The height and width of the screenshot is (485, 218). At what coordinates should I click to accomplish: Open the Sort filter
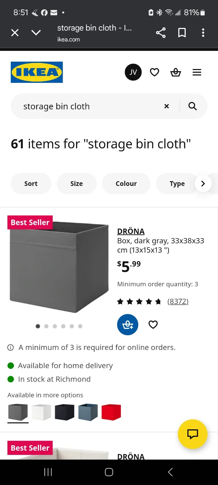(x=31, y=184)
